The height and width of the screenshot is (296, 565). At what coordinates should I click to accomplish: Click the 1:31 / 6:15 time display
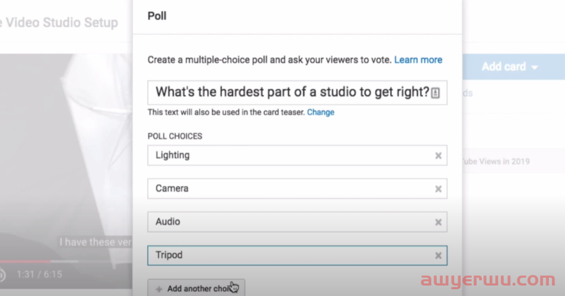pyautogui.click(x=39, y=275)
